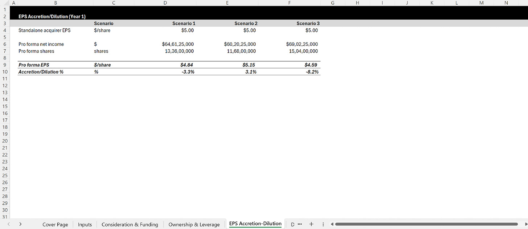Select column C header
The image size is (528, 229).
[x=114, y=3]
